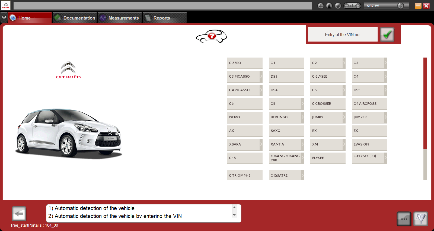Viewport: 434px width, 231px height.
Task: Click the funnel filter button at bottom right
Action: pos(421,219)
